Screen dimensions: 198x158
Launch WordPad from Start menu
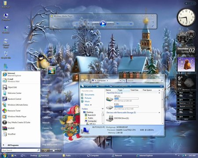(21, 134)
